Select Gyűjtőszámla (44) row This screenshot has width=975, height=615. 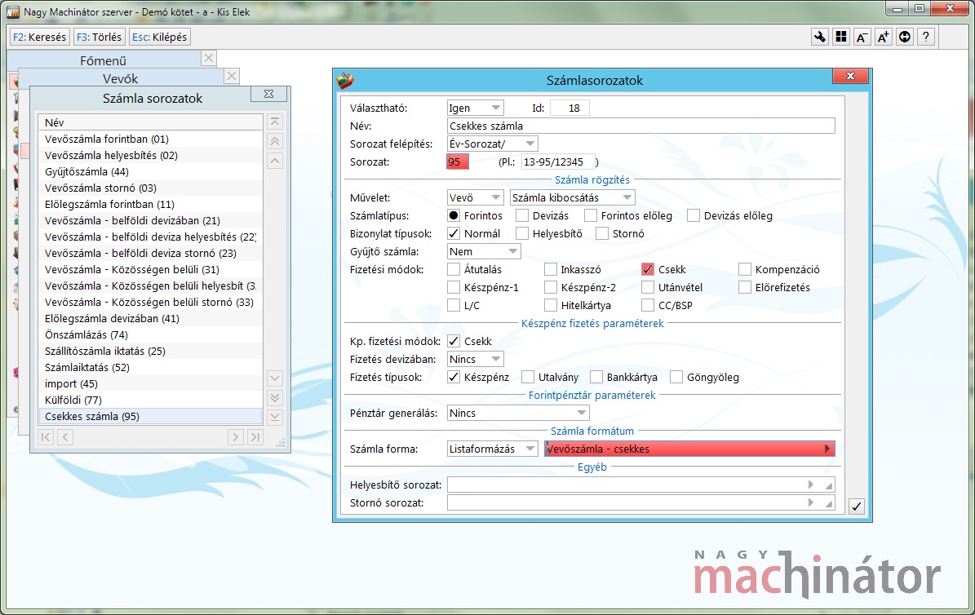tap(150, 171)
